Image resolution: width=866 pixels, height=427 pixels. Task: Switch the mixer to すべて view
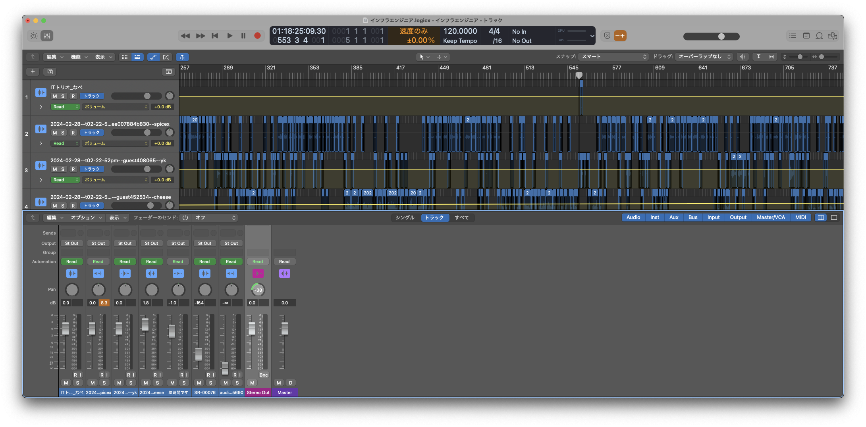point(461,217)
